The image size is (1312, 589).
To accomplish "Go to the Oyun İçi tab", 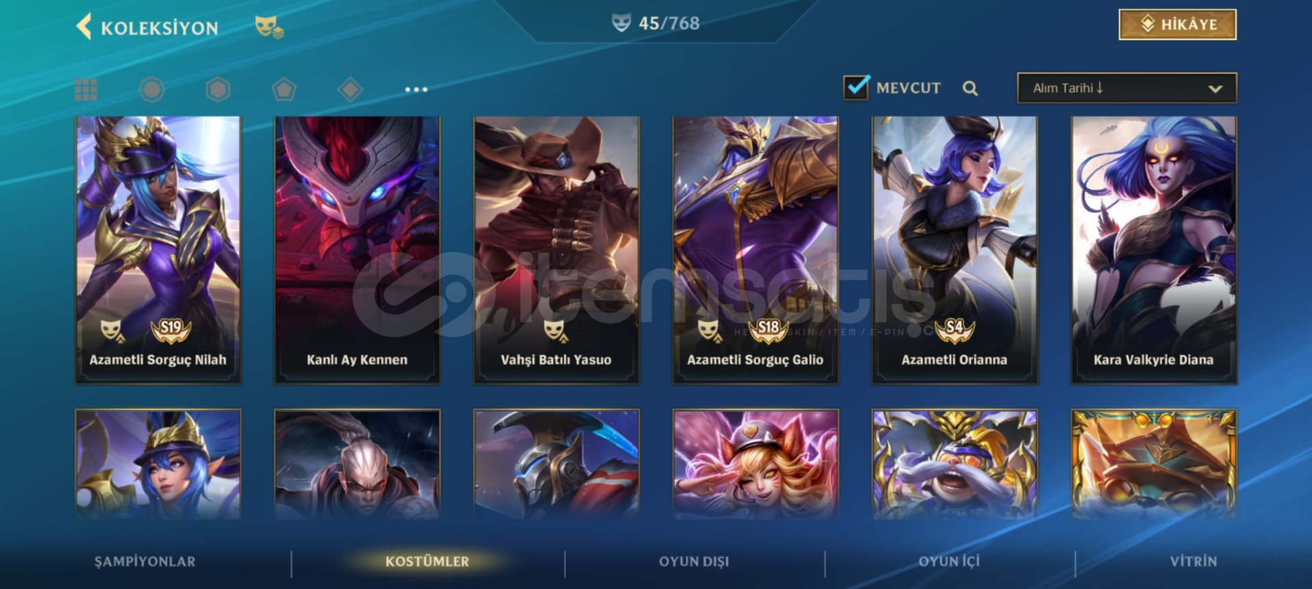I will (949, 562).
